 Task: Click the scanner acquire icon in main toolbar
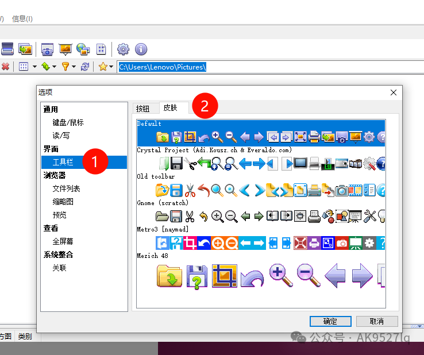(x=7, y=49)
